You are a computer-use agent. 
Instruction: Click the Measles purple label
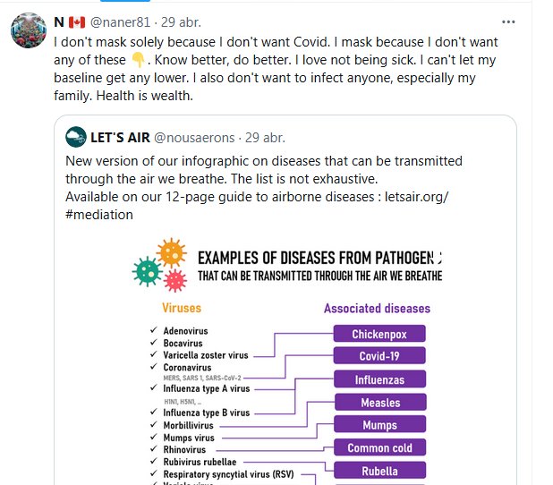[379, 403]
